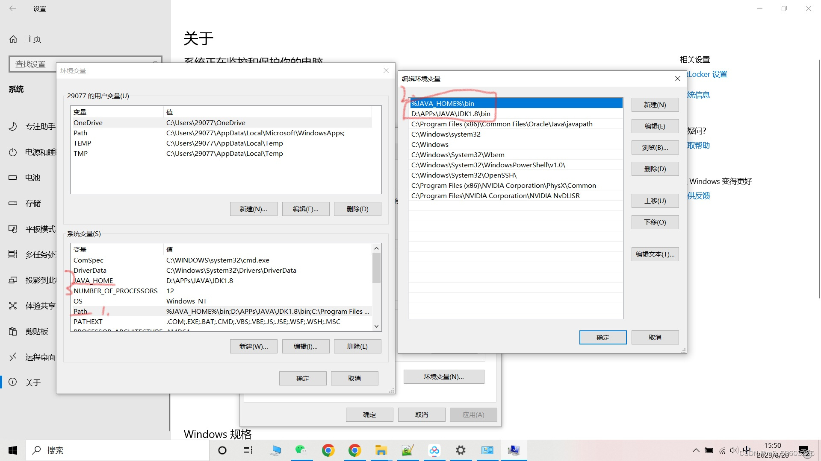Open the Settings gear on the taskbar
The height and width of the screenshot is (461, 821).
pos(461,450)
